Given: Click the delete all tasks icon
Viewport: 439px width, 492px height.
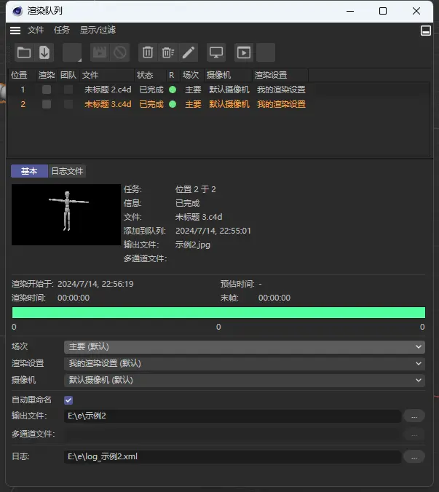Looking at the screenshot, I should point(168,52).
